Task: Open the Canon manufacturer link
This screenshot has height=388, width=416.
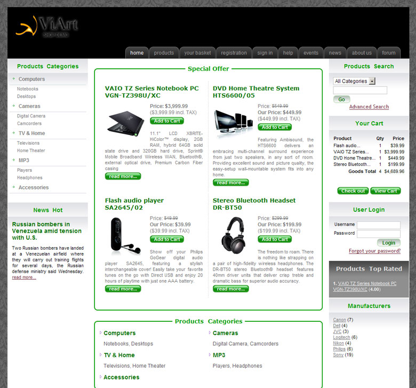Action: coord(339,320)
